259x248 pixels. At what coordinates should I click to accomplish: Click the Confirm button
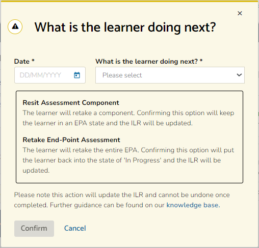pyautogui.click(x=34, y=229)
